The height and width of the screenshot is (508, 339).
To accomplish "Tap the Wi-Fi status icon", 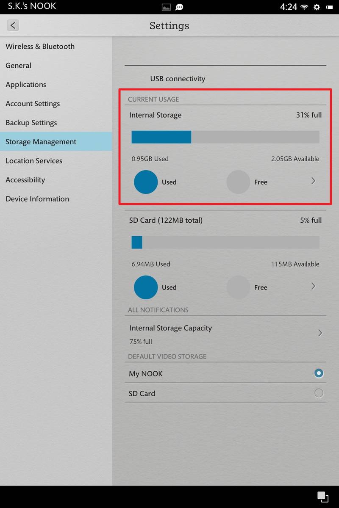I will pos(304,7).
